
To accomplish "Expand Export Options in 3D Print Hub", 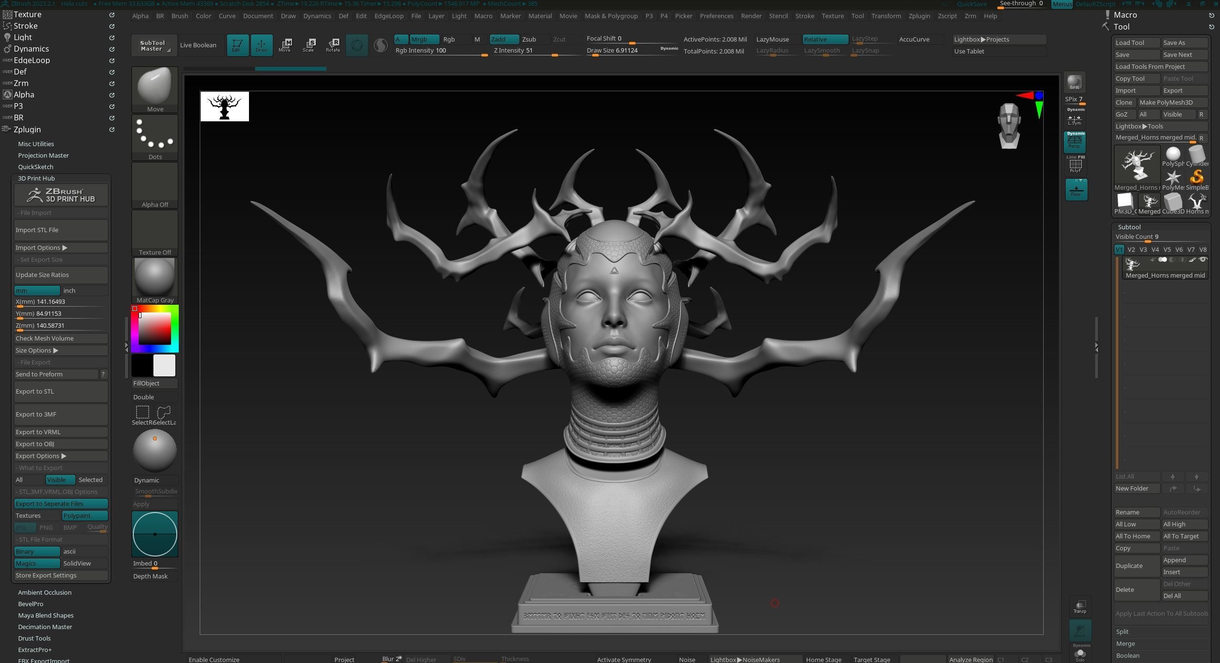I will pos(61,456).
